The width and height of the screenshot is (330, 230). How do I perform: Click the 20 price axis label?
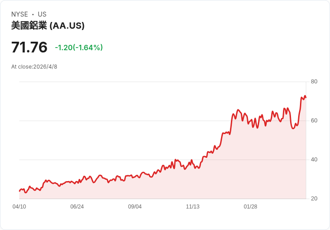click(314, 199)
